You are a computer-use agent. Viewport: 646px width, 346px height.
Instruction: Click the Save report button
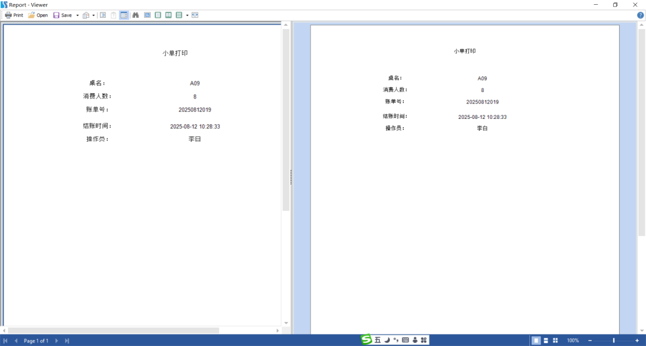[62, 15]
